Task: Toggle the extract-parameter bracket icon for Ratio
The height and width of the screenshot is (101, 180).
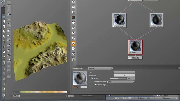Action: coord(90,79)
